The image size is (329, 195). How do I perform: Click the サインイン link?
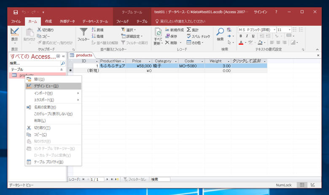tap(261, 12)
